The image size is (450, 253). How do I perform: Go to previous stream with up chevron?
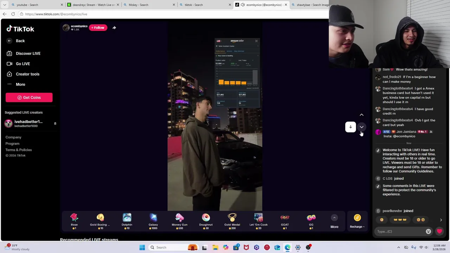[x=361, y=115]
